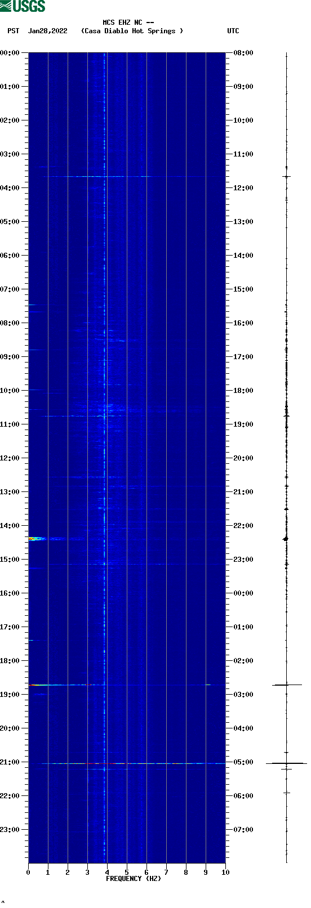Click the 16:00 UTC time label

click(x=243, y=323)
